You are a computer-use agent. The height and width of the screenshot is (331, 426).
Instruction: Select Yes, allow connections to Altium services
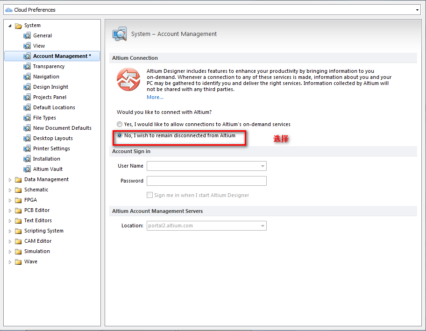click(120, 125)
